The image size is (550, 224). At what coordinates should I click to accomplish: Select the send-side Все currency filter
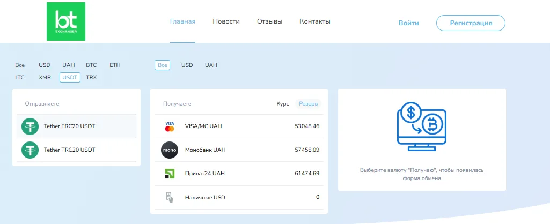[x=20, y=65]
